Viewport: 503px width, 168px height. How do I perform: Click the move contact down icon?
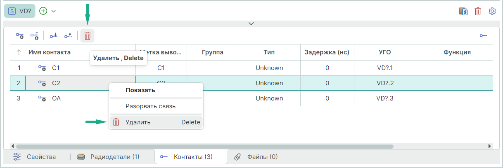[x=54, y=36]
